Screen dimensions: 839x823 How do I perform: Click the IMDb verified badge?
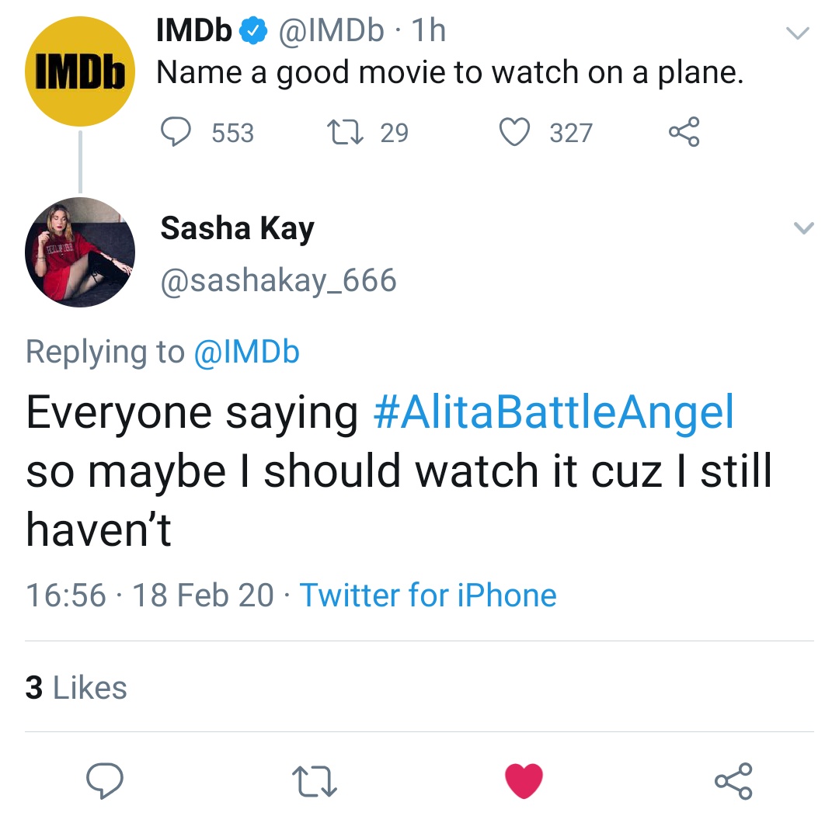pyautogui.click(x=252, y=31)
